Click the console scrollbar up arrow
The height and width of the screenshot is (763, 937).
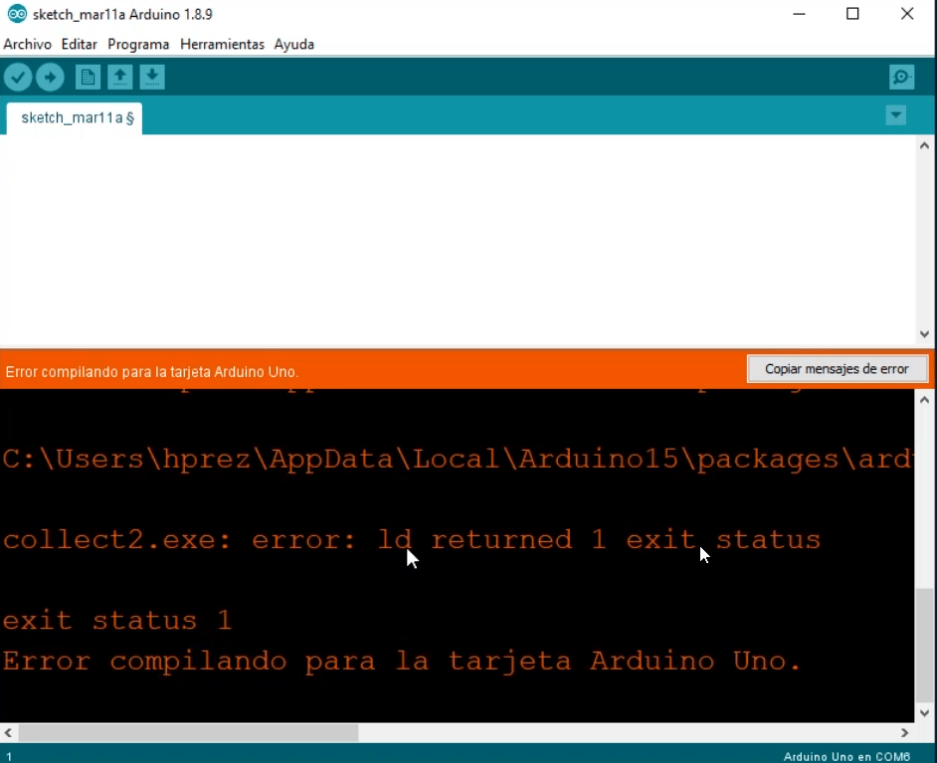click(x=924, y=400)
